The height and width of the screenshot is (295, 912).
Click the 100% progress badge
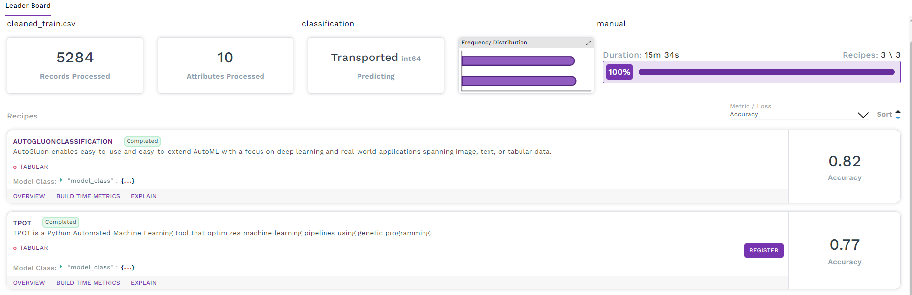619,72
